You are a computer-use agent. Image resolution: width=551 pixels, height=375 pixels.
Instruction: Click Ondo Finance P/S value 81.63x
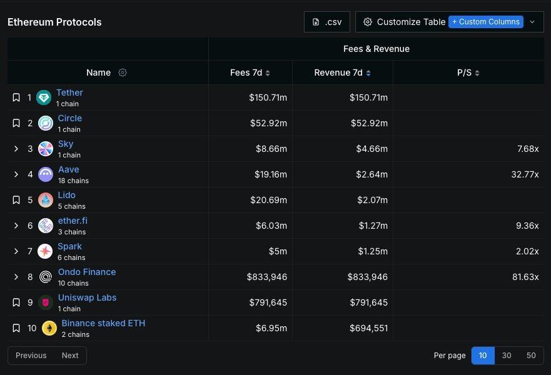pos(525,277)
